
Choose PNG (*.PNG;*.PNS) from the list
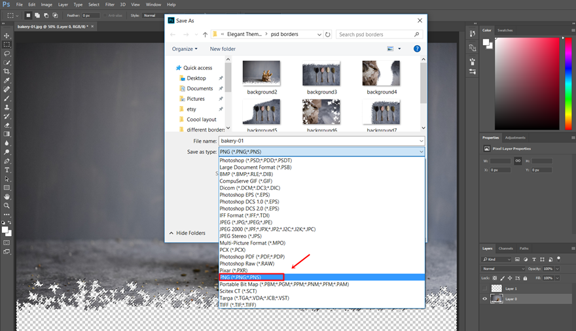pos(322,277)
